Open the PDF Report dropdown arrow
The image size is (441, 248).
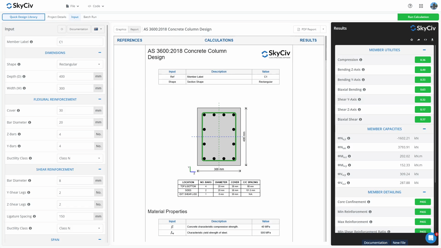pos(323,29)
